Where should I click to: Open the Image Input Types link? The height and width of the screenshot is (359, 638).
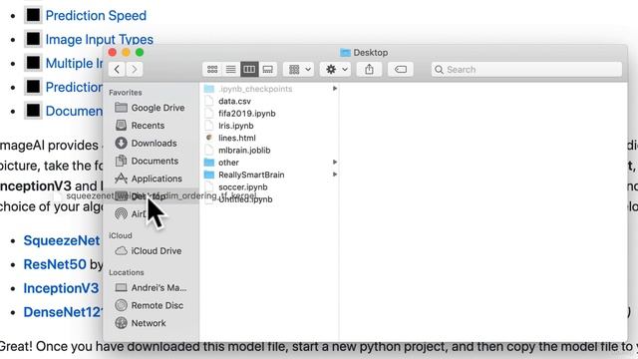(x=100, y=40)
